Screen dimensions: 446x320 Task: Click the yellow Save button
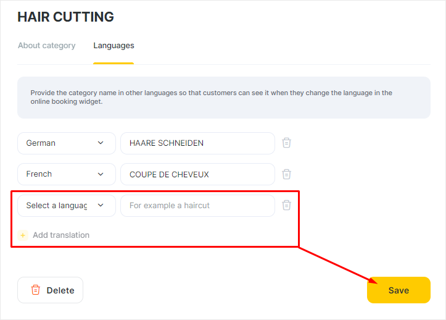[399, 290]
